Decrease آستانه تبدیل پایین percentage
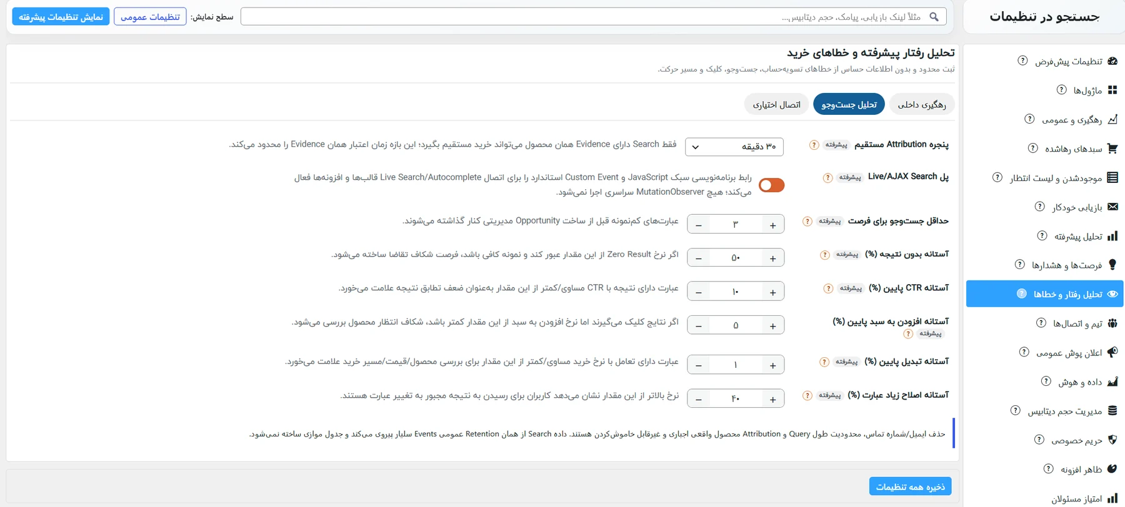 (x=699, y=365)
